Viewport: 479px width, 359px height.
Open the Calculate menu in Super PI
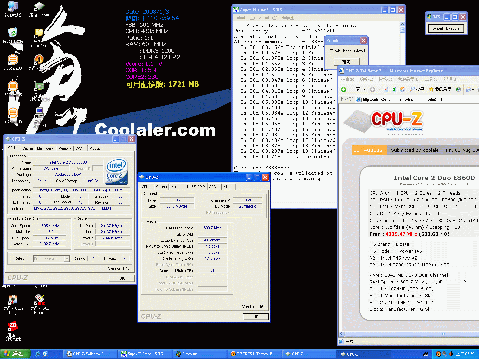pos(244,18)
